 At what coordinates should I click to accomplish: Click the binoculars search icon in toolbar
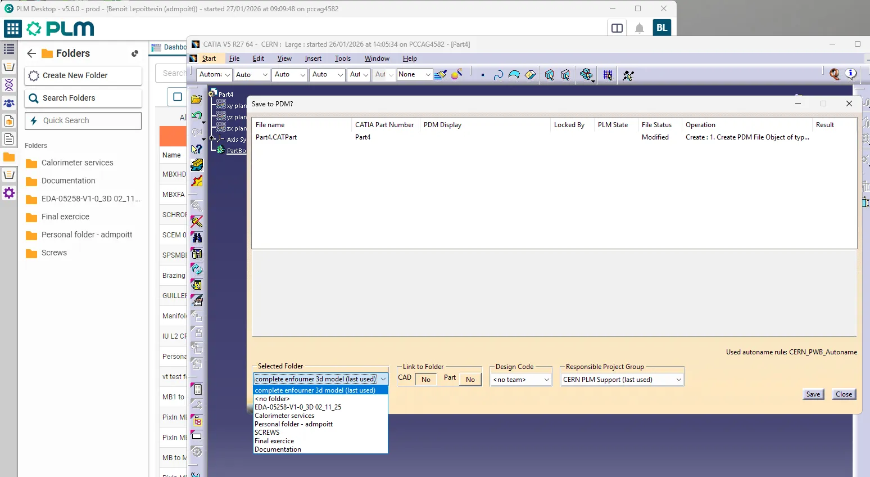(x=197, y=237)
